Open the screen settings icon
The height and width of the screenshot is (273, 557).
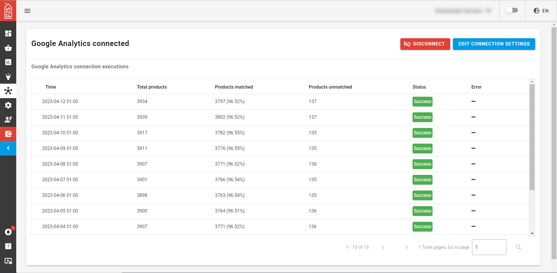point(8,261)
